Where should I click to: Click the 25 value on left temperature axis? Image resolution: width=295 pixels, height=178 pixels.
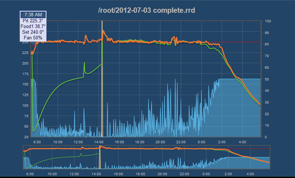click(26, 137)
